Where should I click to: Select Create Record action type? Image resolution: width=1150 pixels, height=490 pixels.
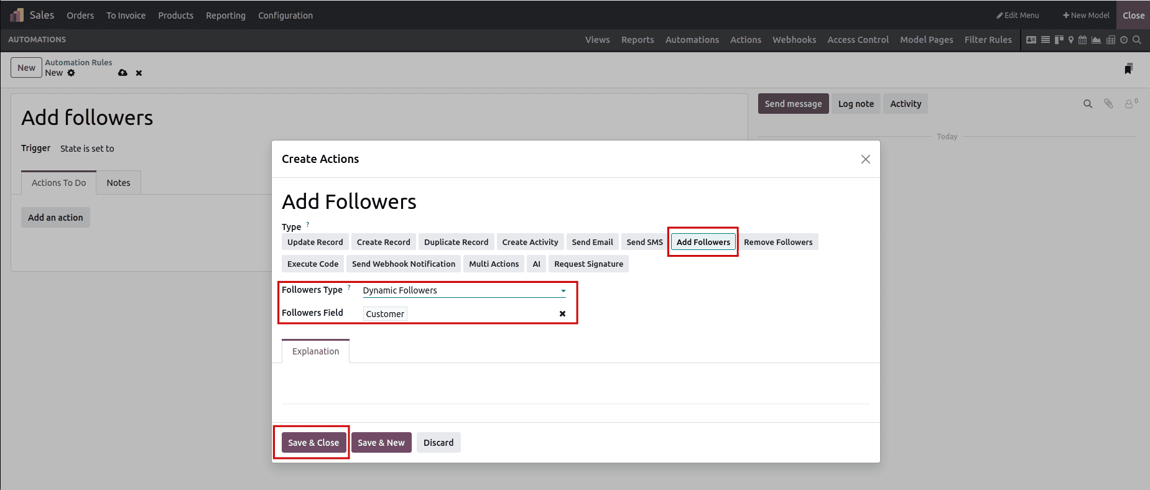[x=384, y=242]
